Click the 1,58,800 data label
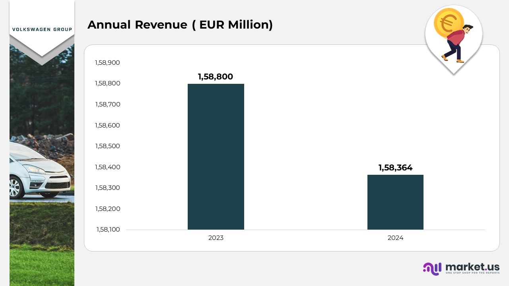 (216, 77)
